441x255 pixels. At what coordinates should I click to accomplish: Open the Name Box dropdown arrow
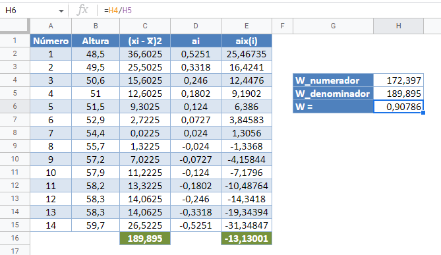[61, 11]
